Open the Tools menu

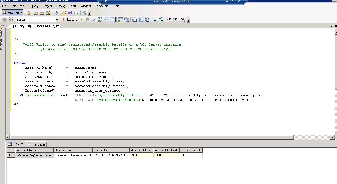(x=73, y=6)
